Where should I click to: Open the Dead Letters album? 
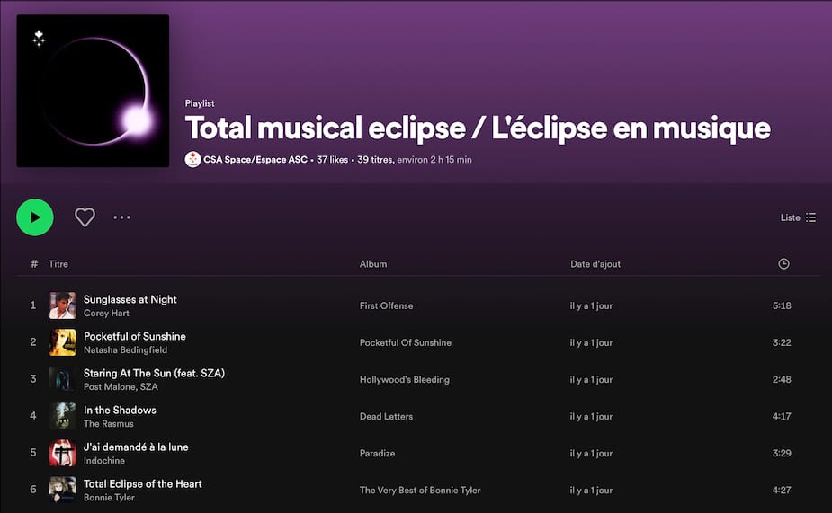386,417
